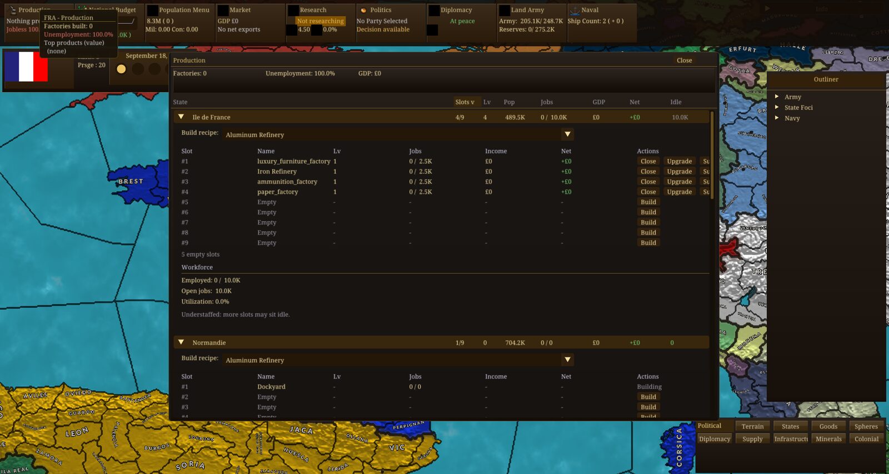This screenshot has width=889, height=474.
Task: Click the French flag in the nation panel
Action: tap(26, 67)
